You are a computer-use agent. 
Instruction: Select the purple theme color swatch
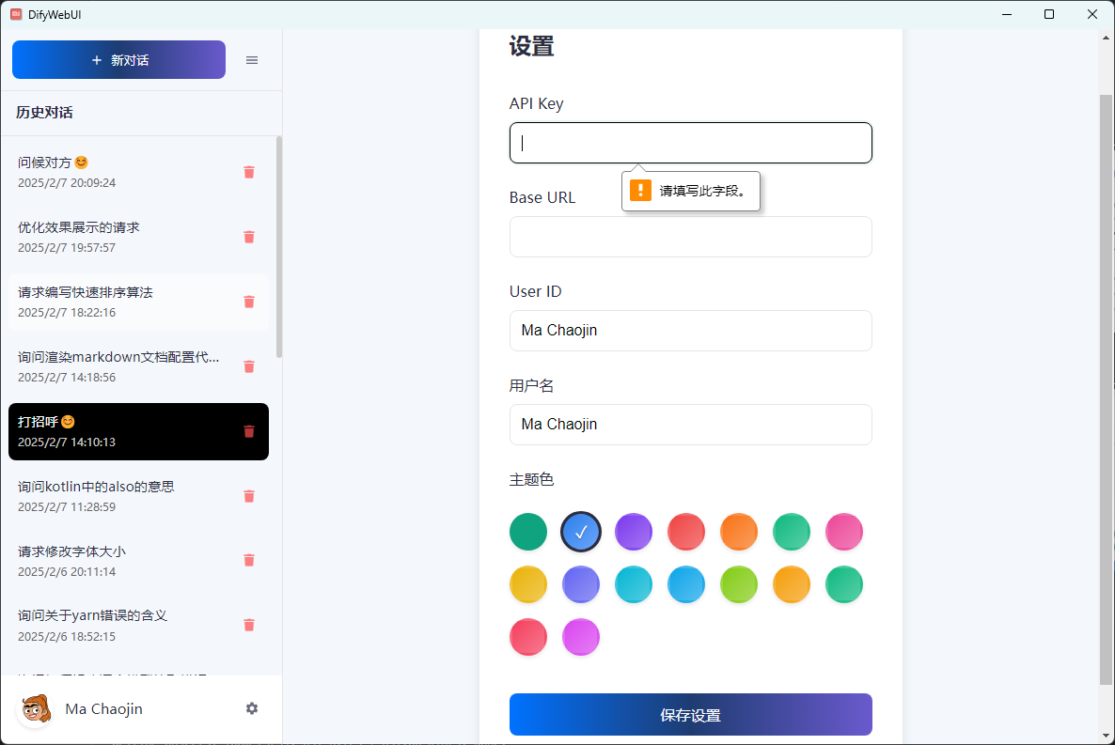pyautogui.click(x=634, y=532)
